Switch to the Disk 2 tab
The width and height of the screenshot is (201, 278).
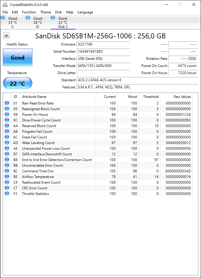pos(63,22)
